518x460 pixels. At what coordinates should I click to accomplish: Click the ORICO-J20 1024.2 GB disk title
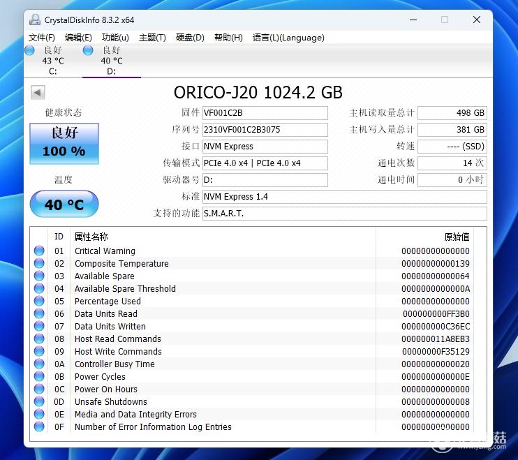click(258, 92)
